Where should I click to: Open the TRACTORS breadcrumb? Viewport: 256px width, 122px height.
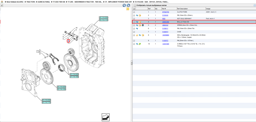pos(31,2)
